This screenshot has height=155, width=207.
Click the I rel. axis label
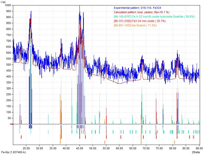(x=3, y=2)
